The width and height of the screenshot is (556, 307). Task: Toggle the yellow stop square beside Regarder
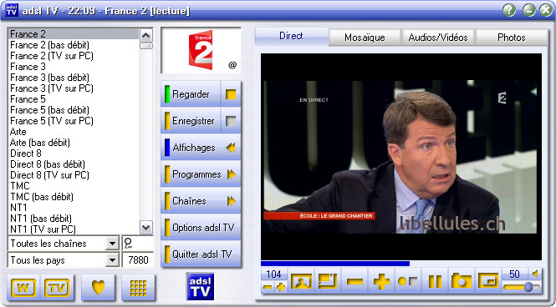[x=231, y=94]
